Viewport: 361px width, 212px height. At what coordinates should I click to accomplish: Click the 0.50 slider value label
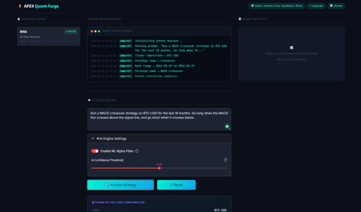159,164
